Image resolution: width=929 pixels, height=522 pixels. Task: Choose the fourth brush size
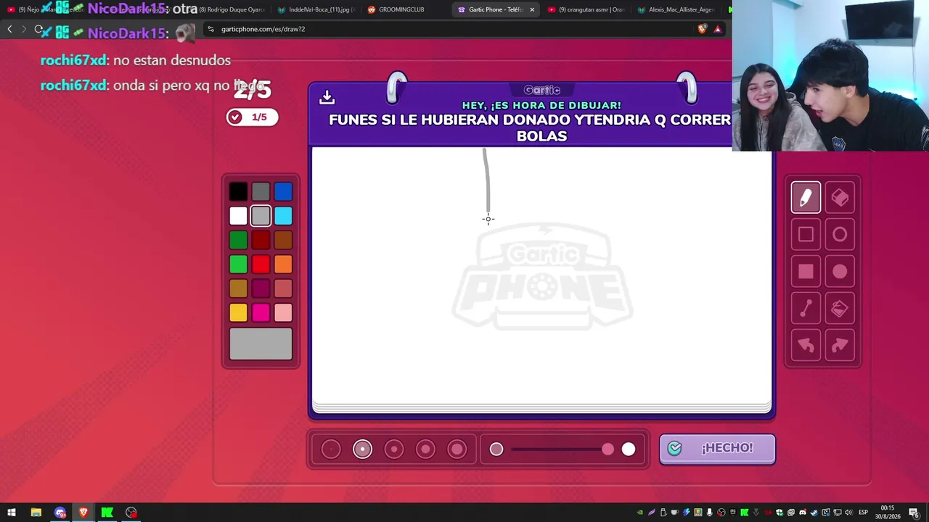point(425,449)
